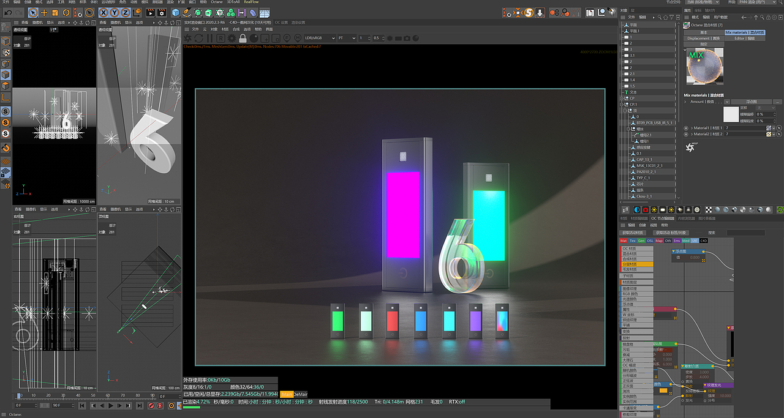Open the node space dropdown at top
Viewport: 784px width, 418px height.
[x=703, y=2]
